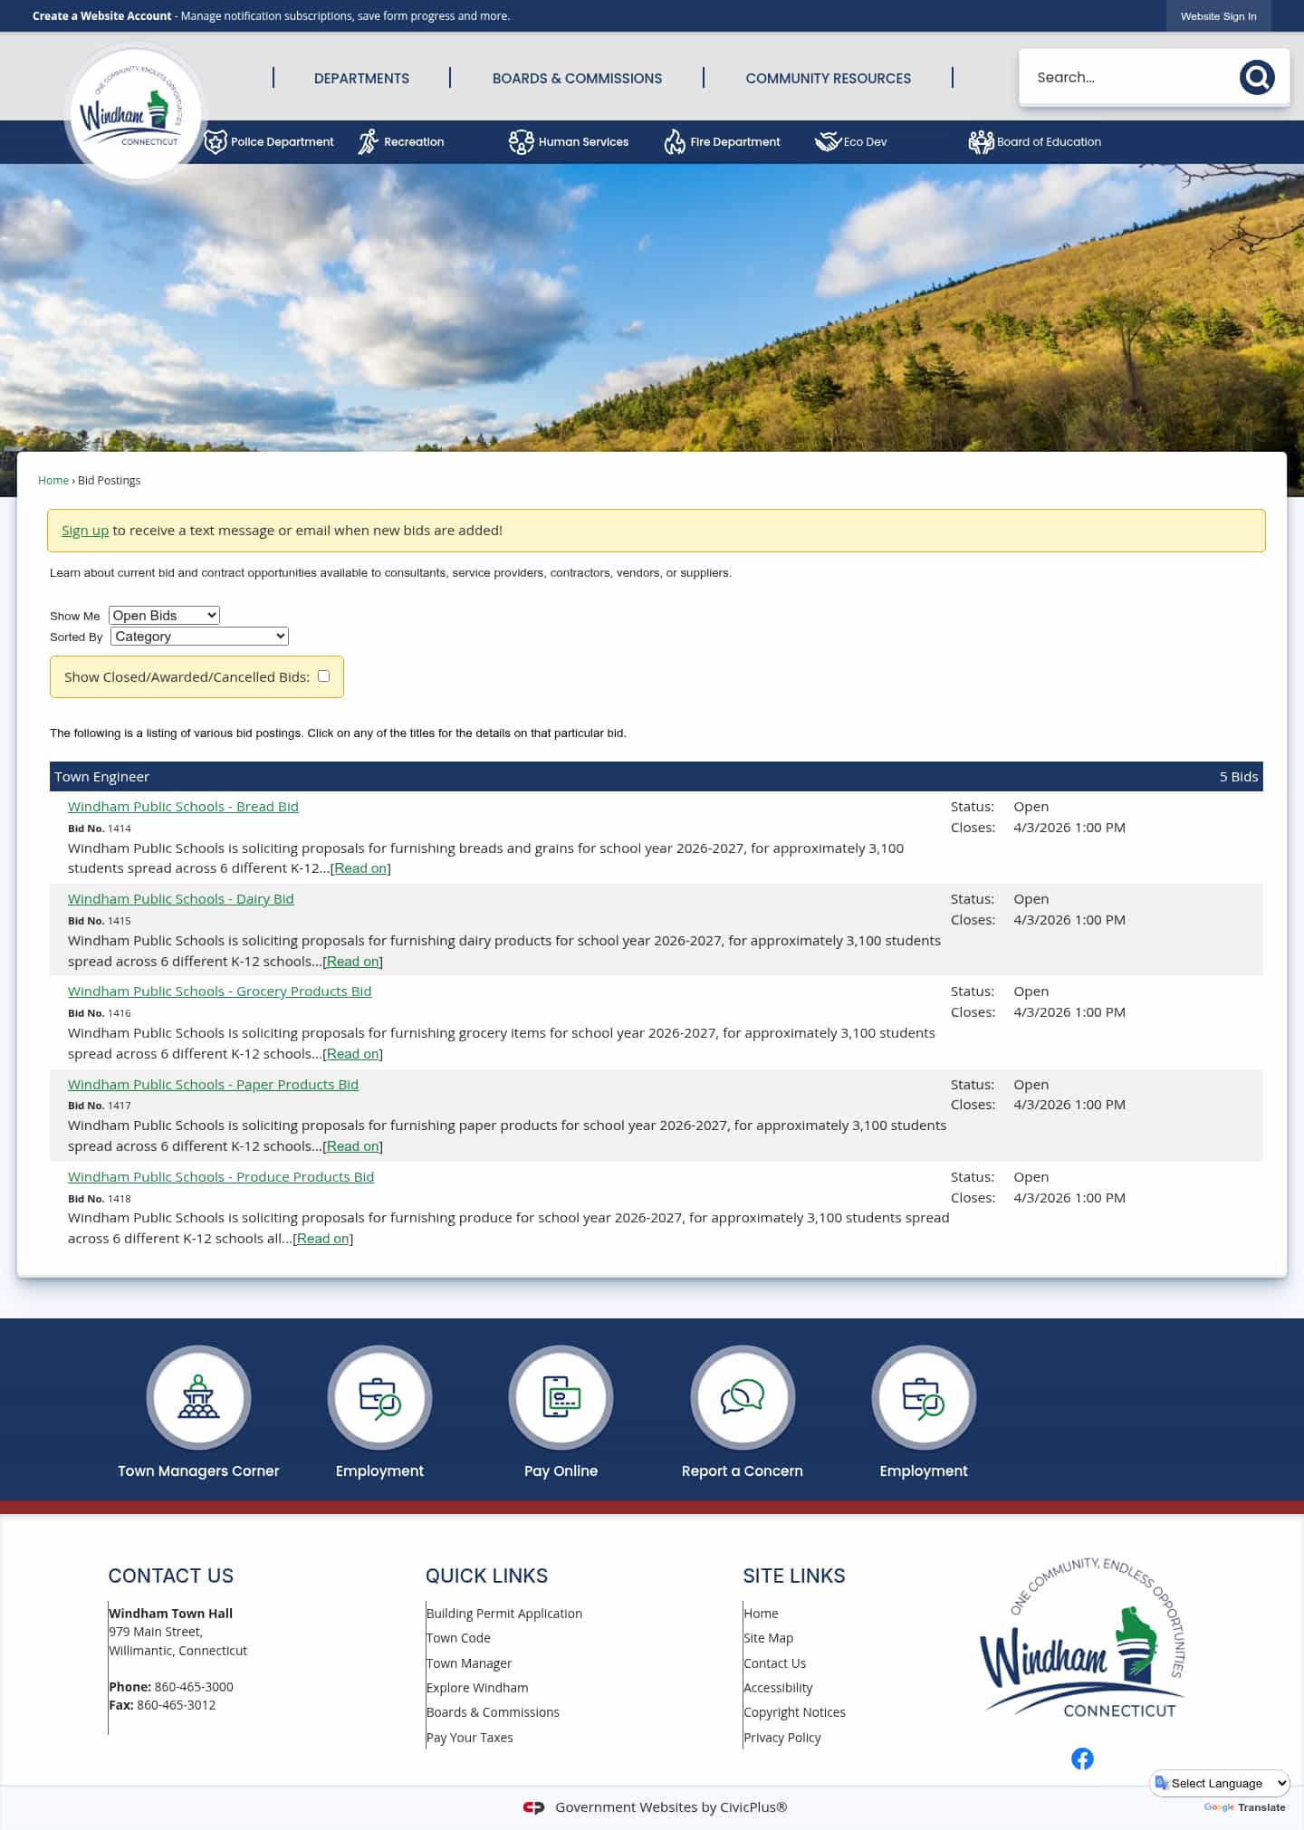Screen dimensions: 1304x1830
Task: Open the Show Me Open Bids dropdown
Action: 164,616
